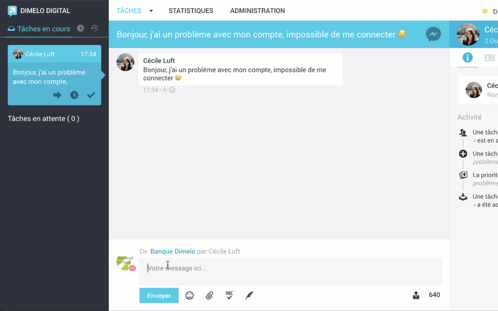
Task: Click the person icon beside 640 counter
Action: click(416, 295)
